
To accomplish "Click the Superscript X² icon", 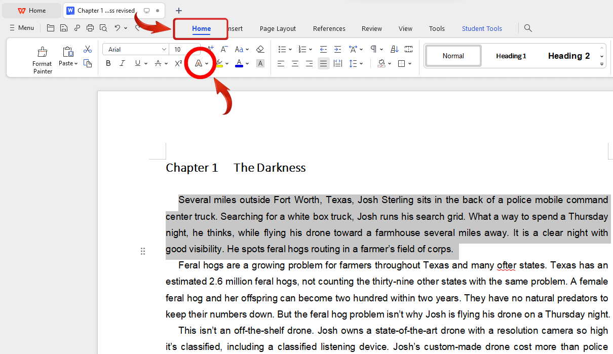I will pos(178,63).
